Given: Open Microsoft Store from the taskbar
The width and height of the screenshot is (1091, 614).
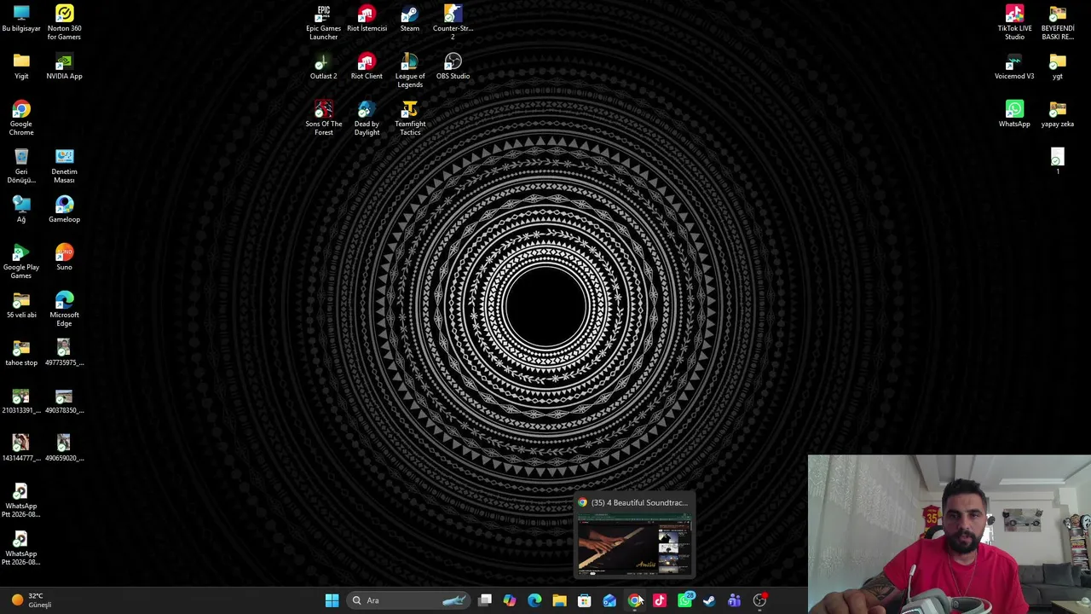Looking at the screenshot, I should click(x=585, y=600).
